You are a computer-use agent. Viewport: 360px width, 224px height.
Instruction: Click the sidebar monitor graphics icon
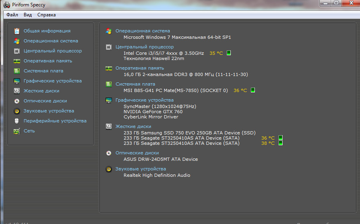[17, 81]
